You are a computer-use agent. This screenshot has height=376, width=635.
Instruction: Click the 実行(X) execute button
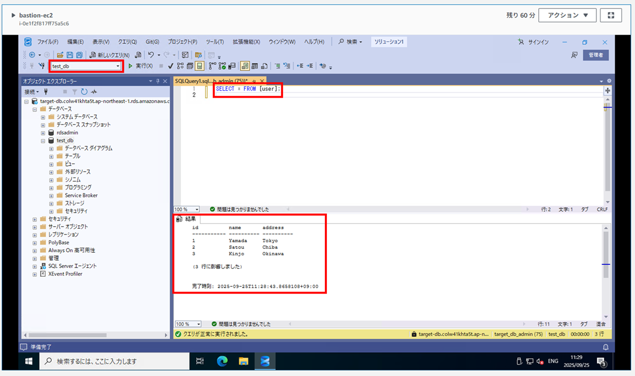(141, 66)
